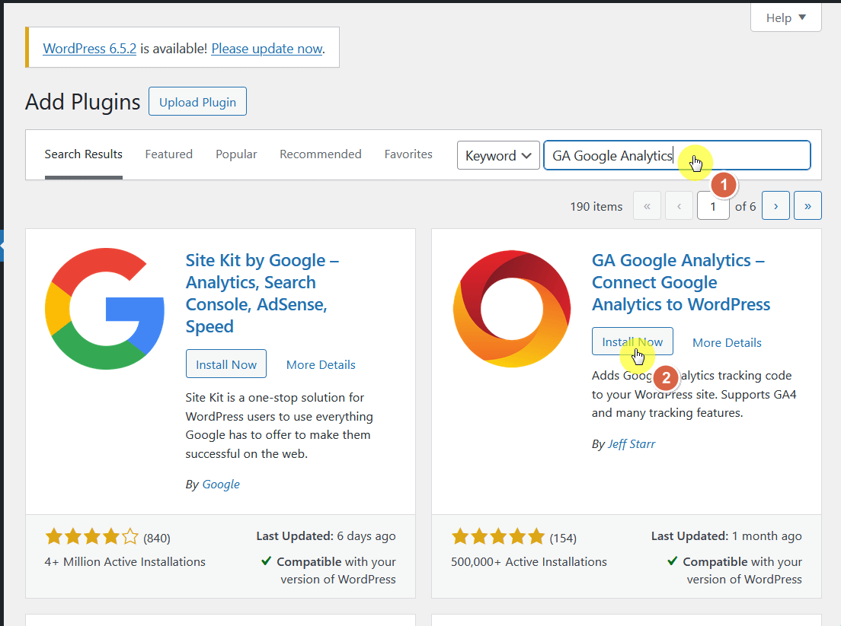Open the Recommended tab
This screenshot has height=626, width=841.
(320, 154)
